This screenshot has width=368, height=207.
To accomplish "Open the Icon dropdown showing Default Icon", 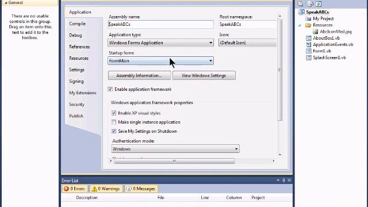I will 248,43.
